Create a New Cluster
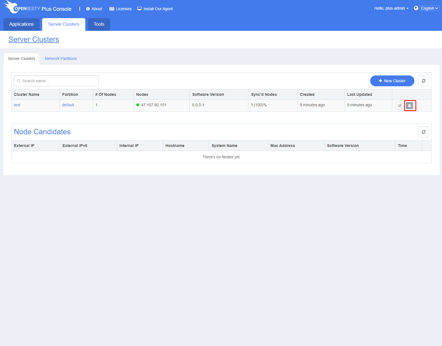The image size is (442, 346). point(392,81)
